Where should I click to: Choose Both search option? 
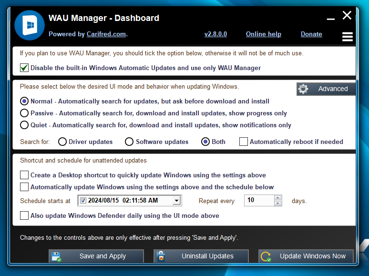[205, 142]
